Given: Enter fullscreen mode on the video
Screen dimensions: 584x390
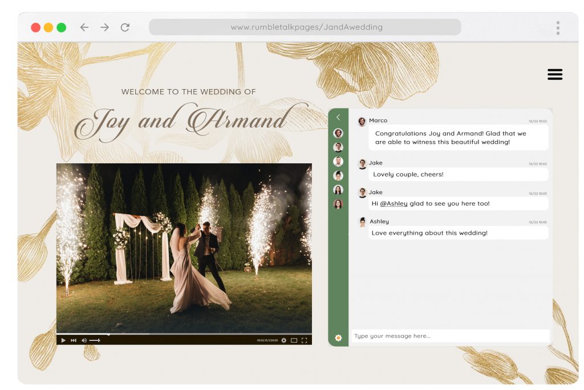Looking at the screenshot, I should [x=305, y=340].
